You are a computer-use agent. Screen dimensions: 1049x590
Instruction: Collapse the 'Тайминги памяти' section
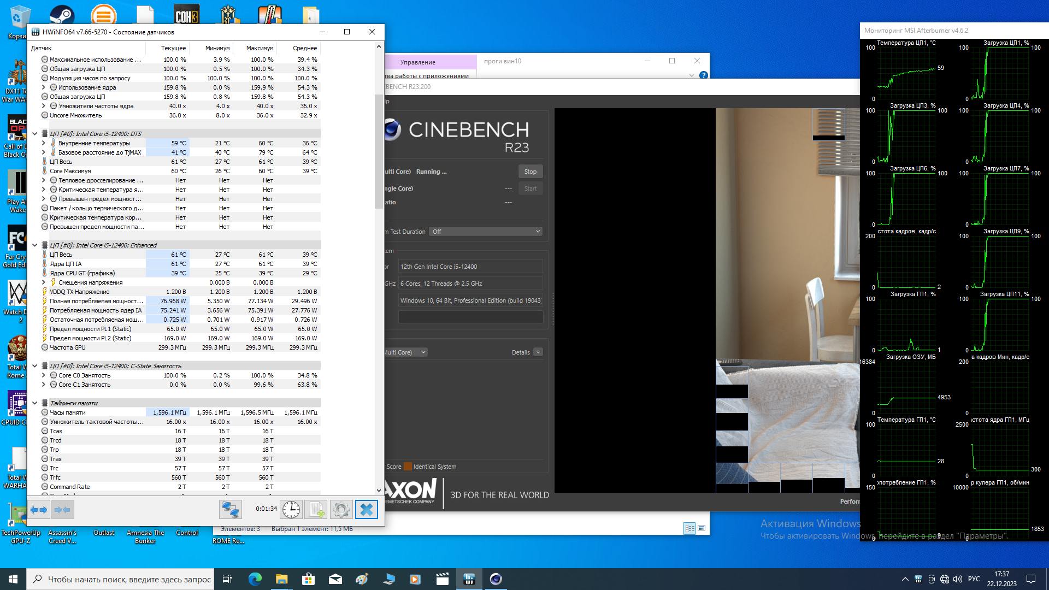click(35, 403)
